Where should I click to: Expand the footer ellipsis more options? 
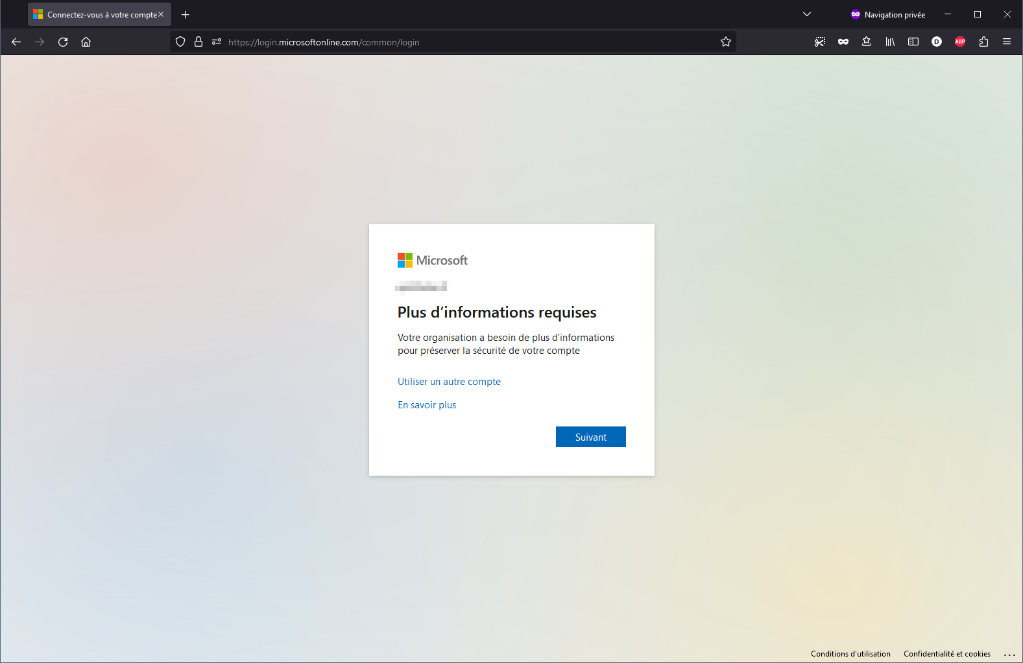click(1009, 655)
